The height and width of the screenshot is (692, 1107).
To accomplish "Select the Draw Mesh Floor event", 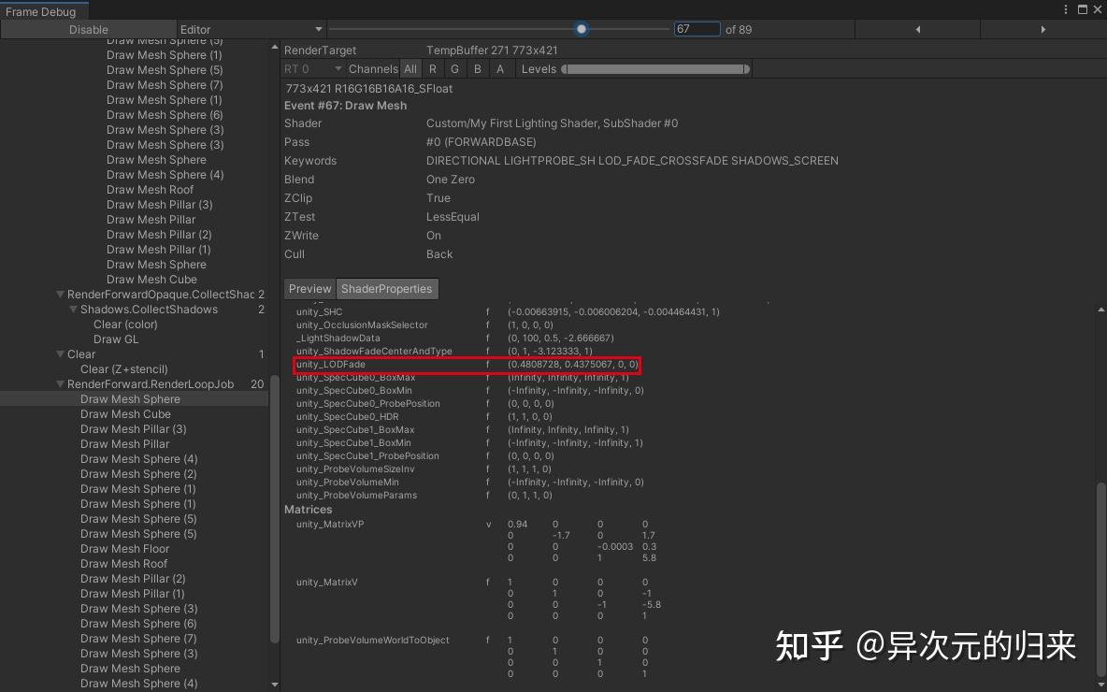I will tap(126, 548).
